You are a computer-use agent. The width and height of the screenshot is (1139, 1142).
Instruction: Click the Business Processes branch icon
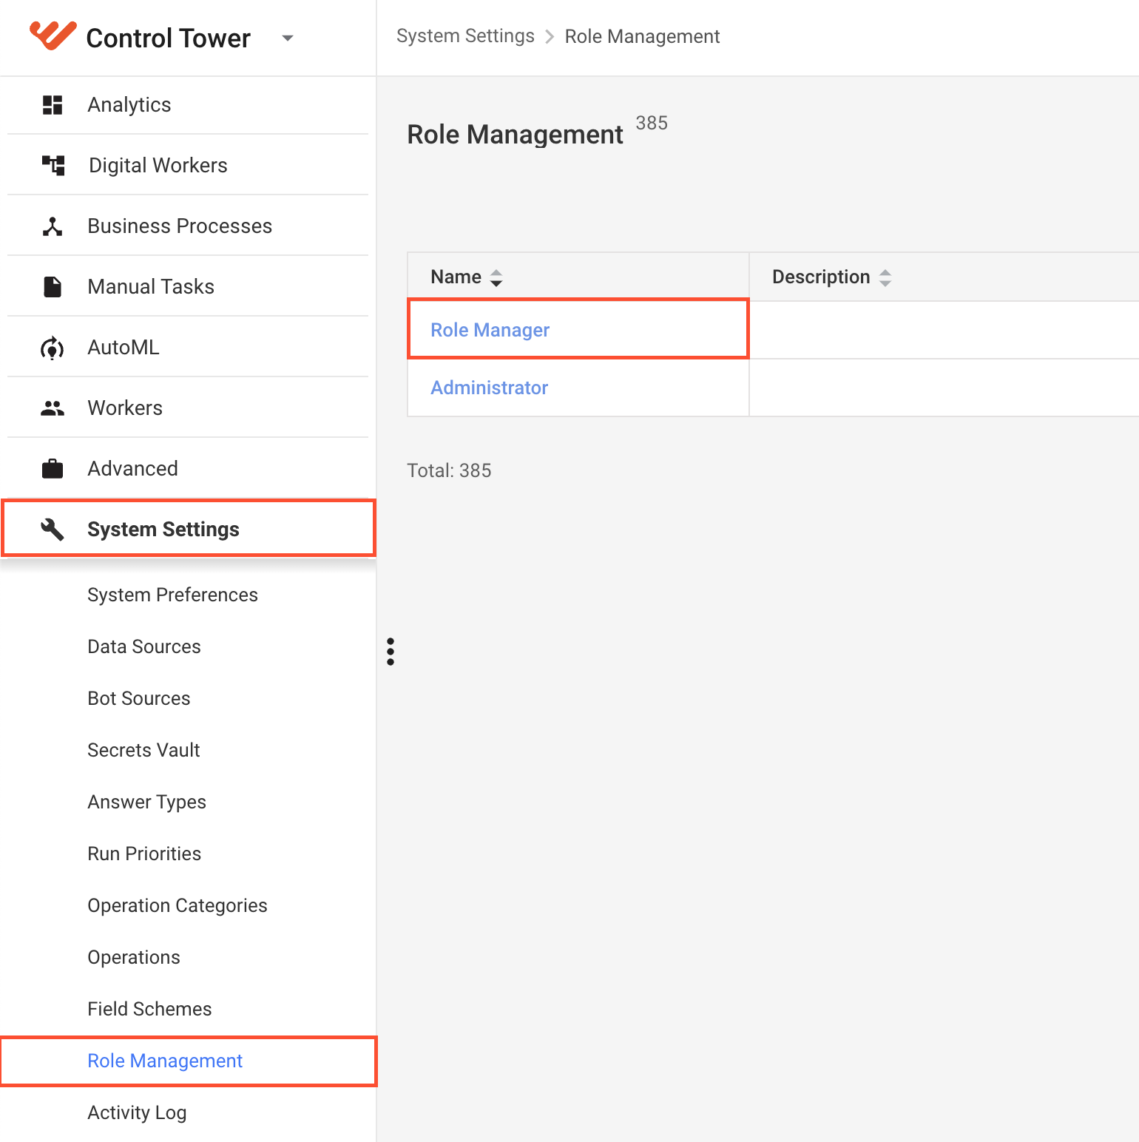click(53, 226)
